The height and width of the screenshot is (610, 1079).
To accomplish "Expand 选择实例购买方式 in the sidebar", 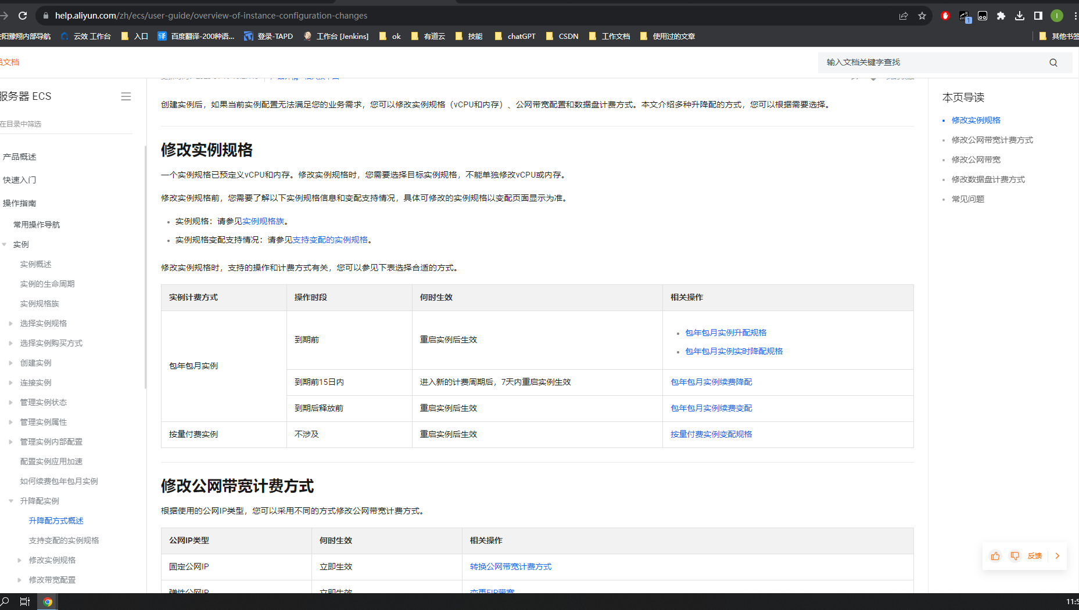I will (10, 343).
